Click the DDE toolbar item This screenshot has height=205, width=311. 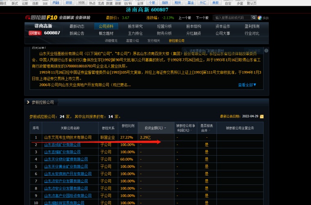pyautogui.click(x=45, y=3)
